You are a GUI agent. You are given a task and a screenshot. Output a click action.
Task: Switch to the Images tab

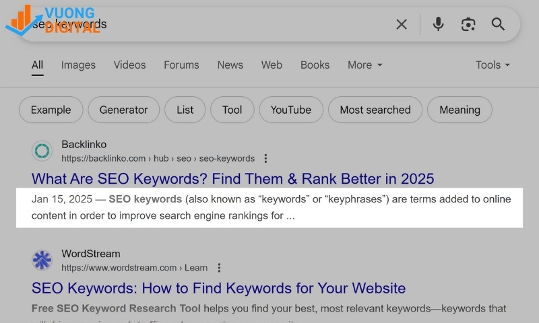click(x=78, y=65)
